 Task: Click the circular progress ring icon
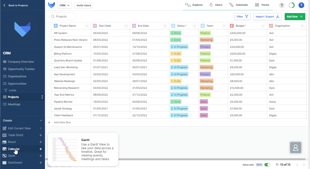tap(291, 5)
